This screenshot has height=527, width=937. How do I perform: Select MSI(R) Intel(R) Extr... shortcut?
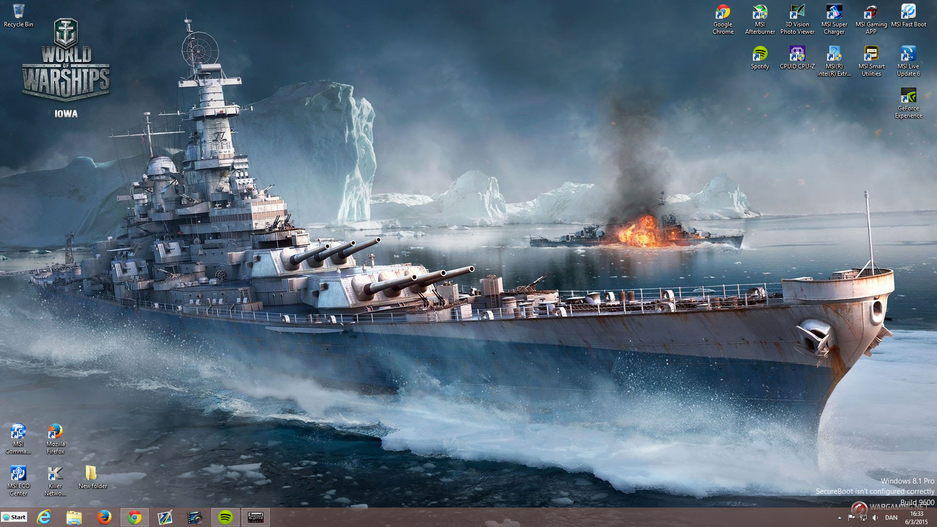(x=834, y=61)
